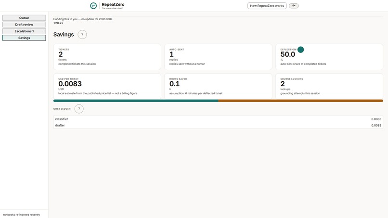Open the Cost Ledger help question mark
Viewport: 388px width, 218px height.
click(x=79, y=109)
